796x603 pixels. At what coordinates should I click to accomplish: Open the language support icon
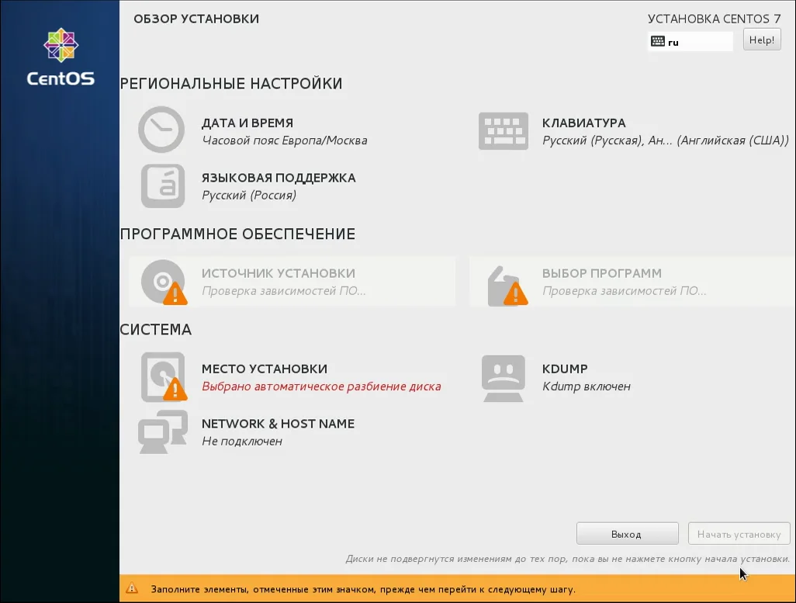tap(162, 186)
